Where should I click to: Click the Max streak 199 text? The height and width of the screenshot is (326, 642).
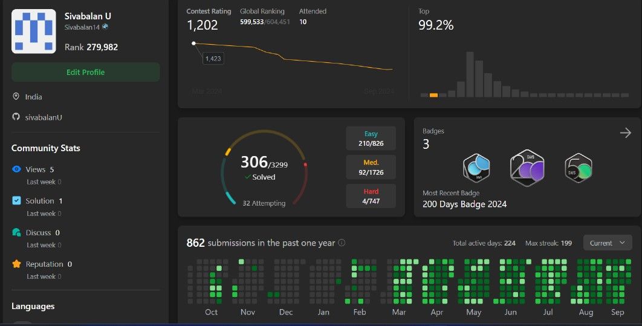pos(549,243)
